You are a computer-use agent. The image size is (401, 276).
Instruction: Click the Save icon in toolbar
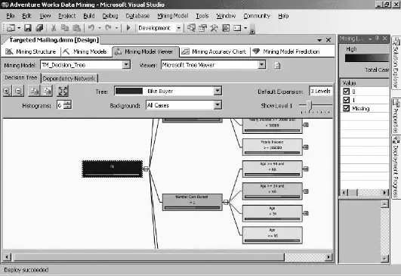point(28,28)
